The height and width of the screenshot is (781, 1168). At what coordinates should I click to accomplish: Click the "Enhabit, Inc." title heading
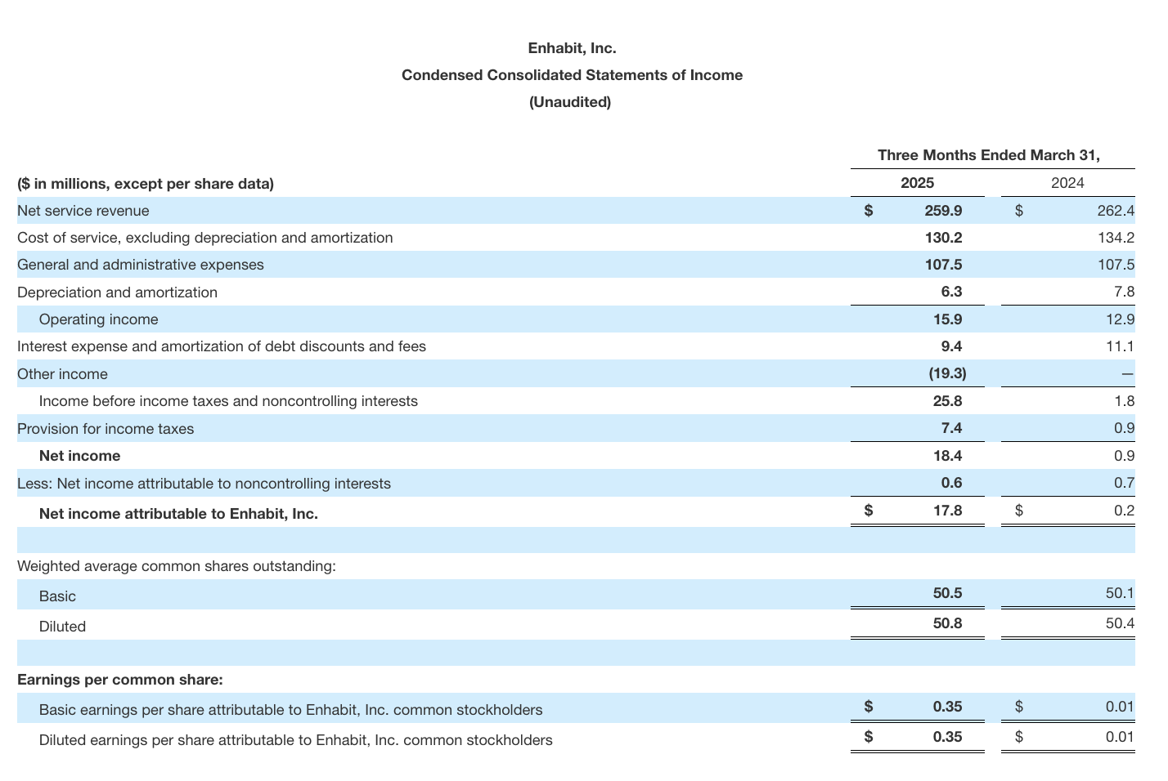(572, 48)
